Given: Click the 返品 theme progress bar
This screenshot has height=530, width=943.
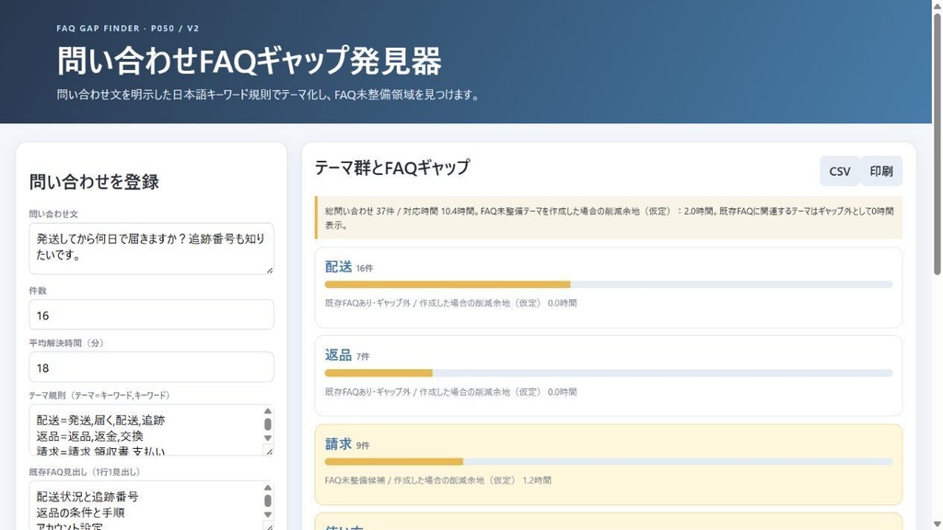Looking at the screenshot, I should 609,374.
